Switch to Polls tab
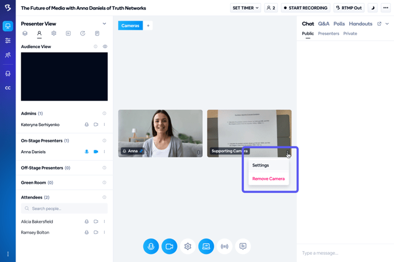394x262 pixels. (339, 24)
